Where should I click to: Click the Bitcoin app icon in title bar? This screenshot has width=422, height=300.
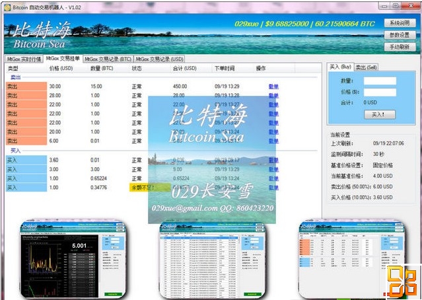coord(7,5)
